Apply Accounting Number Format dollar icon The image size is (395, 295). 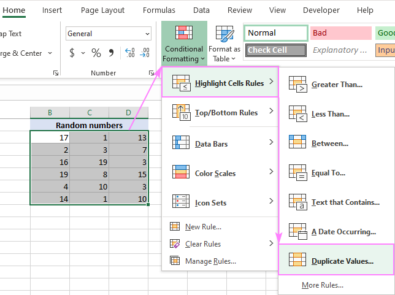click(x=72, y=53)
